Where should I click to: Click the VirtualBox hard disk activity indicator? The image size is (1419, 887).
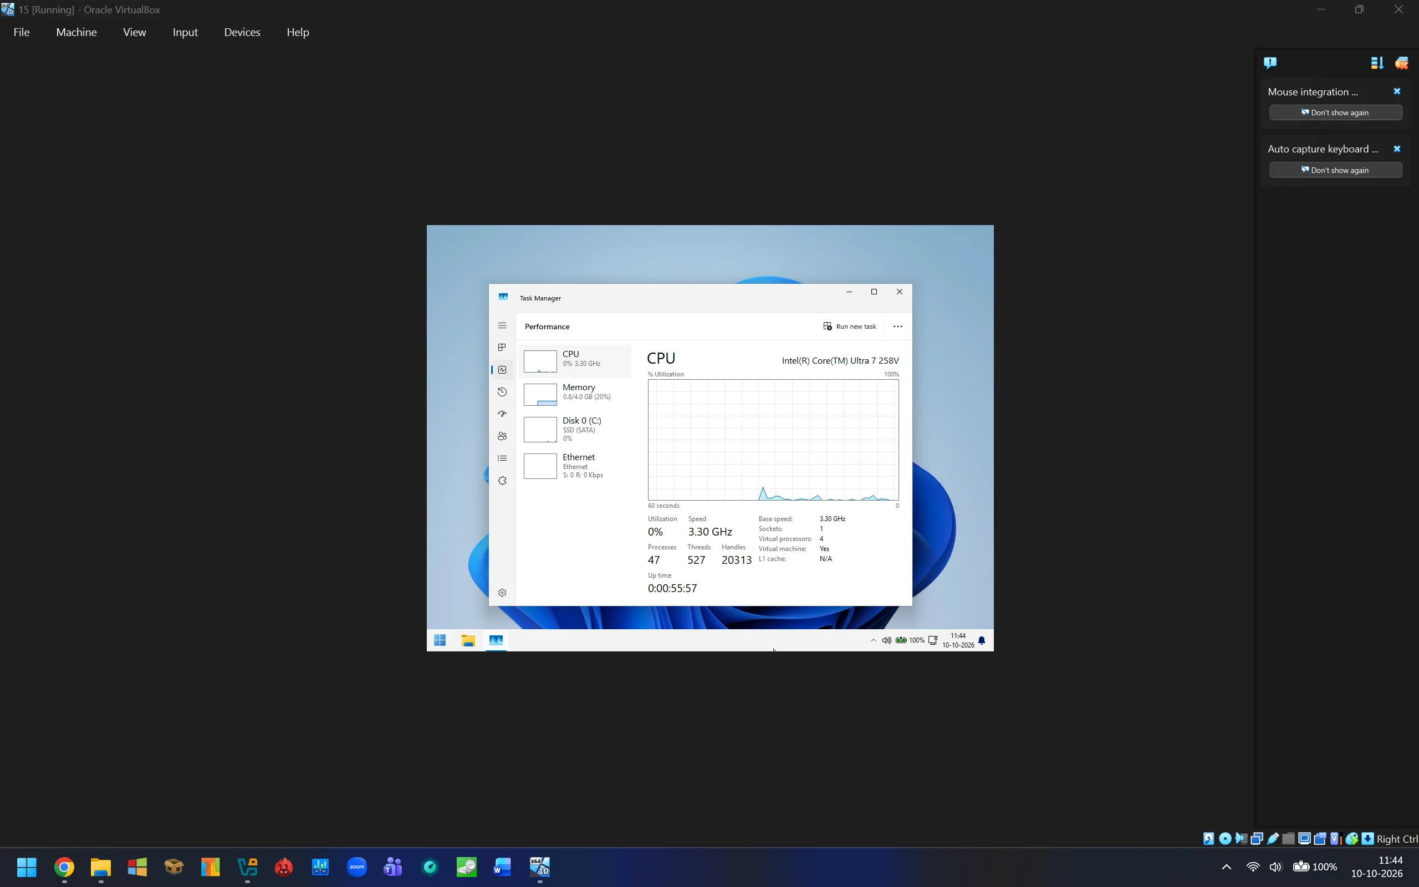(x=1208, y=838)
